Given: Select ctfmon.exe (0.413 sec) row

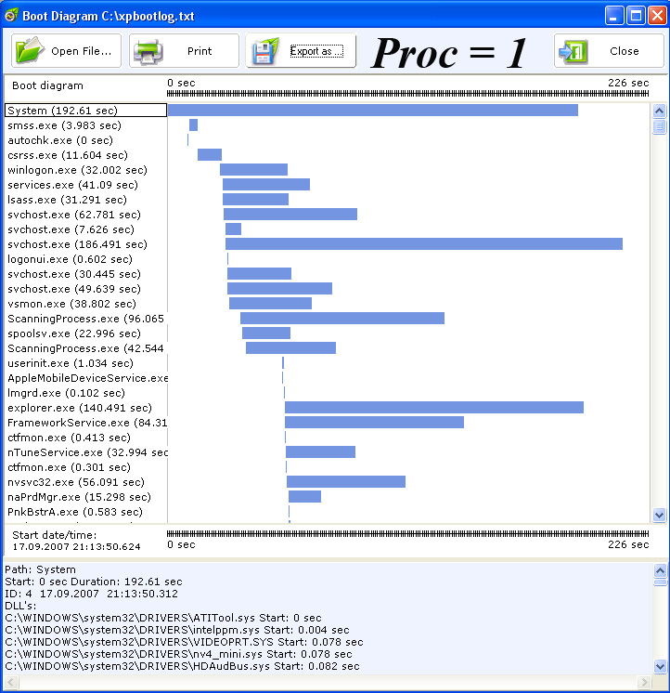Looking at the screenshot, I should [x=85, y=438].
